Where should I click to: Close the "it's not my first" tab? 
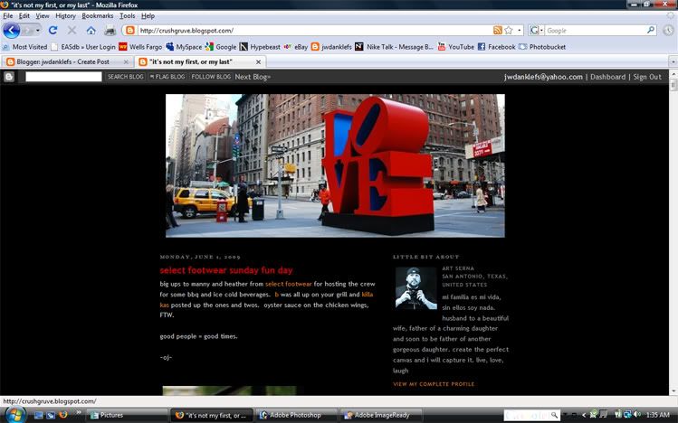(258, 62)
